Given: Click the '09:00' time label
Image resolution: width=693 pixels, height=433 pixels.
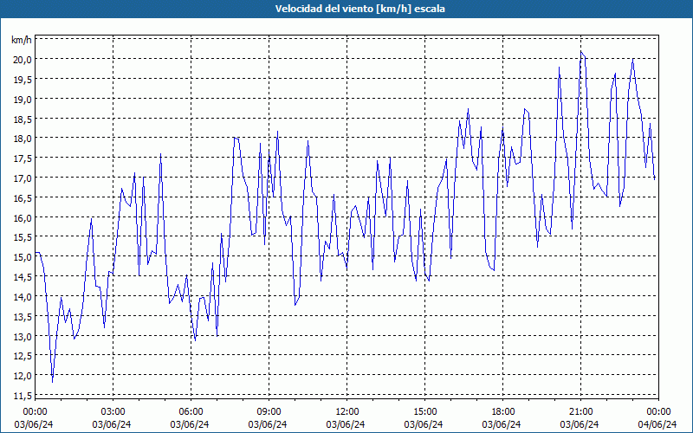Looking at the screenshot, I should pos(269,412).
